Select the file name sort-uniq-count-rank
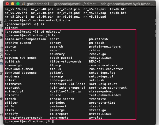The width and height of the screenshot is (159, 125). [108, 88]
